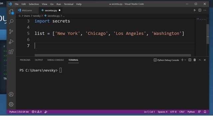Image resolution: width=213 pixels, height=120 pixels.
Task: Close unsaved secretss.py tab dot
Action: coord(60,10)
